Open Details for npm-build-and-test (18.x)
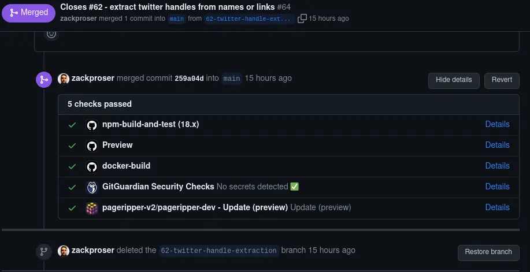Image resolution: width=530 pixels, height=272 pixels. pyautogui.click(x=497, y=124)
